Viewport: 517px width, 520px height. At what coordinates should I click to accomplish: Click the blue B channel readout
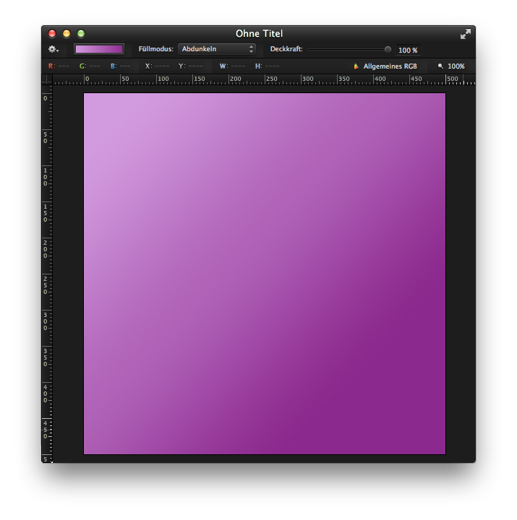[x=120, y=66]
